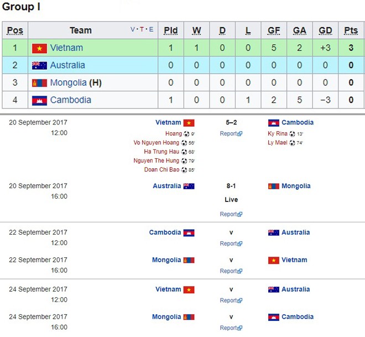Open Report link for Cambodia v Australia
365x337 pixels.
[x=231, y=243]
